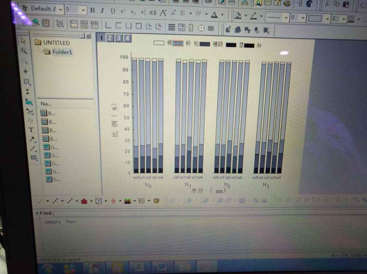The width and height of the screenshot is (367, 274).
Task: Click the table grid icon
Action: 211,28
